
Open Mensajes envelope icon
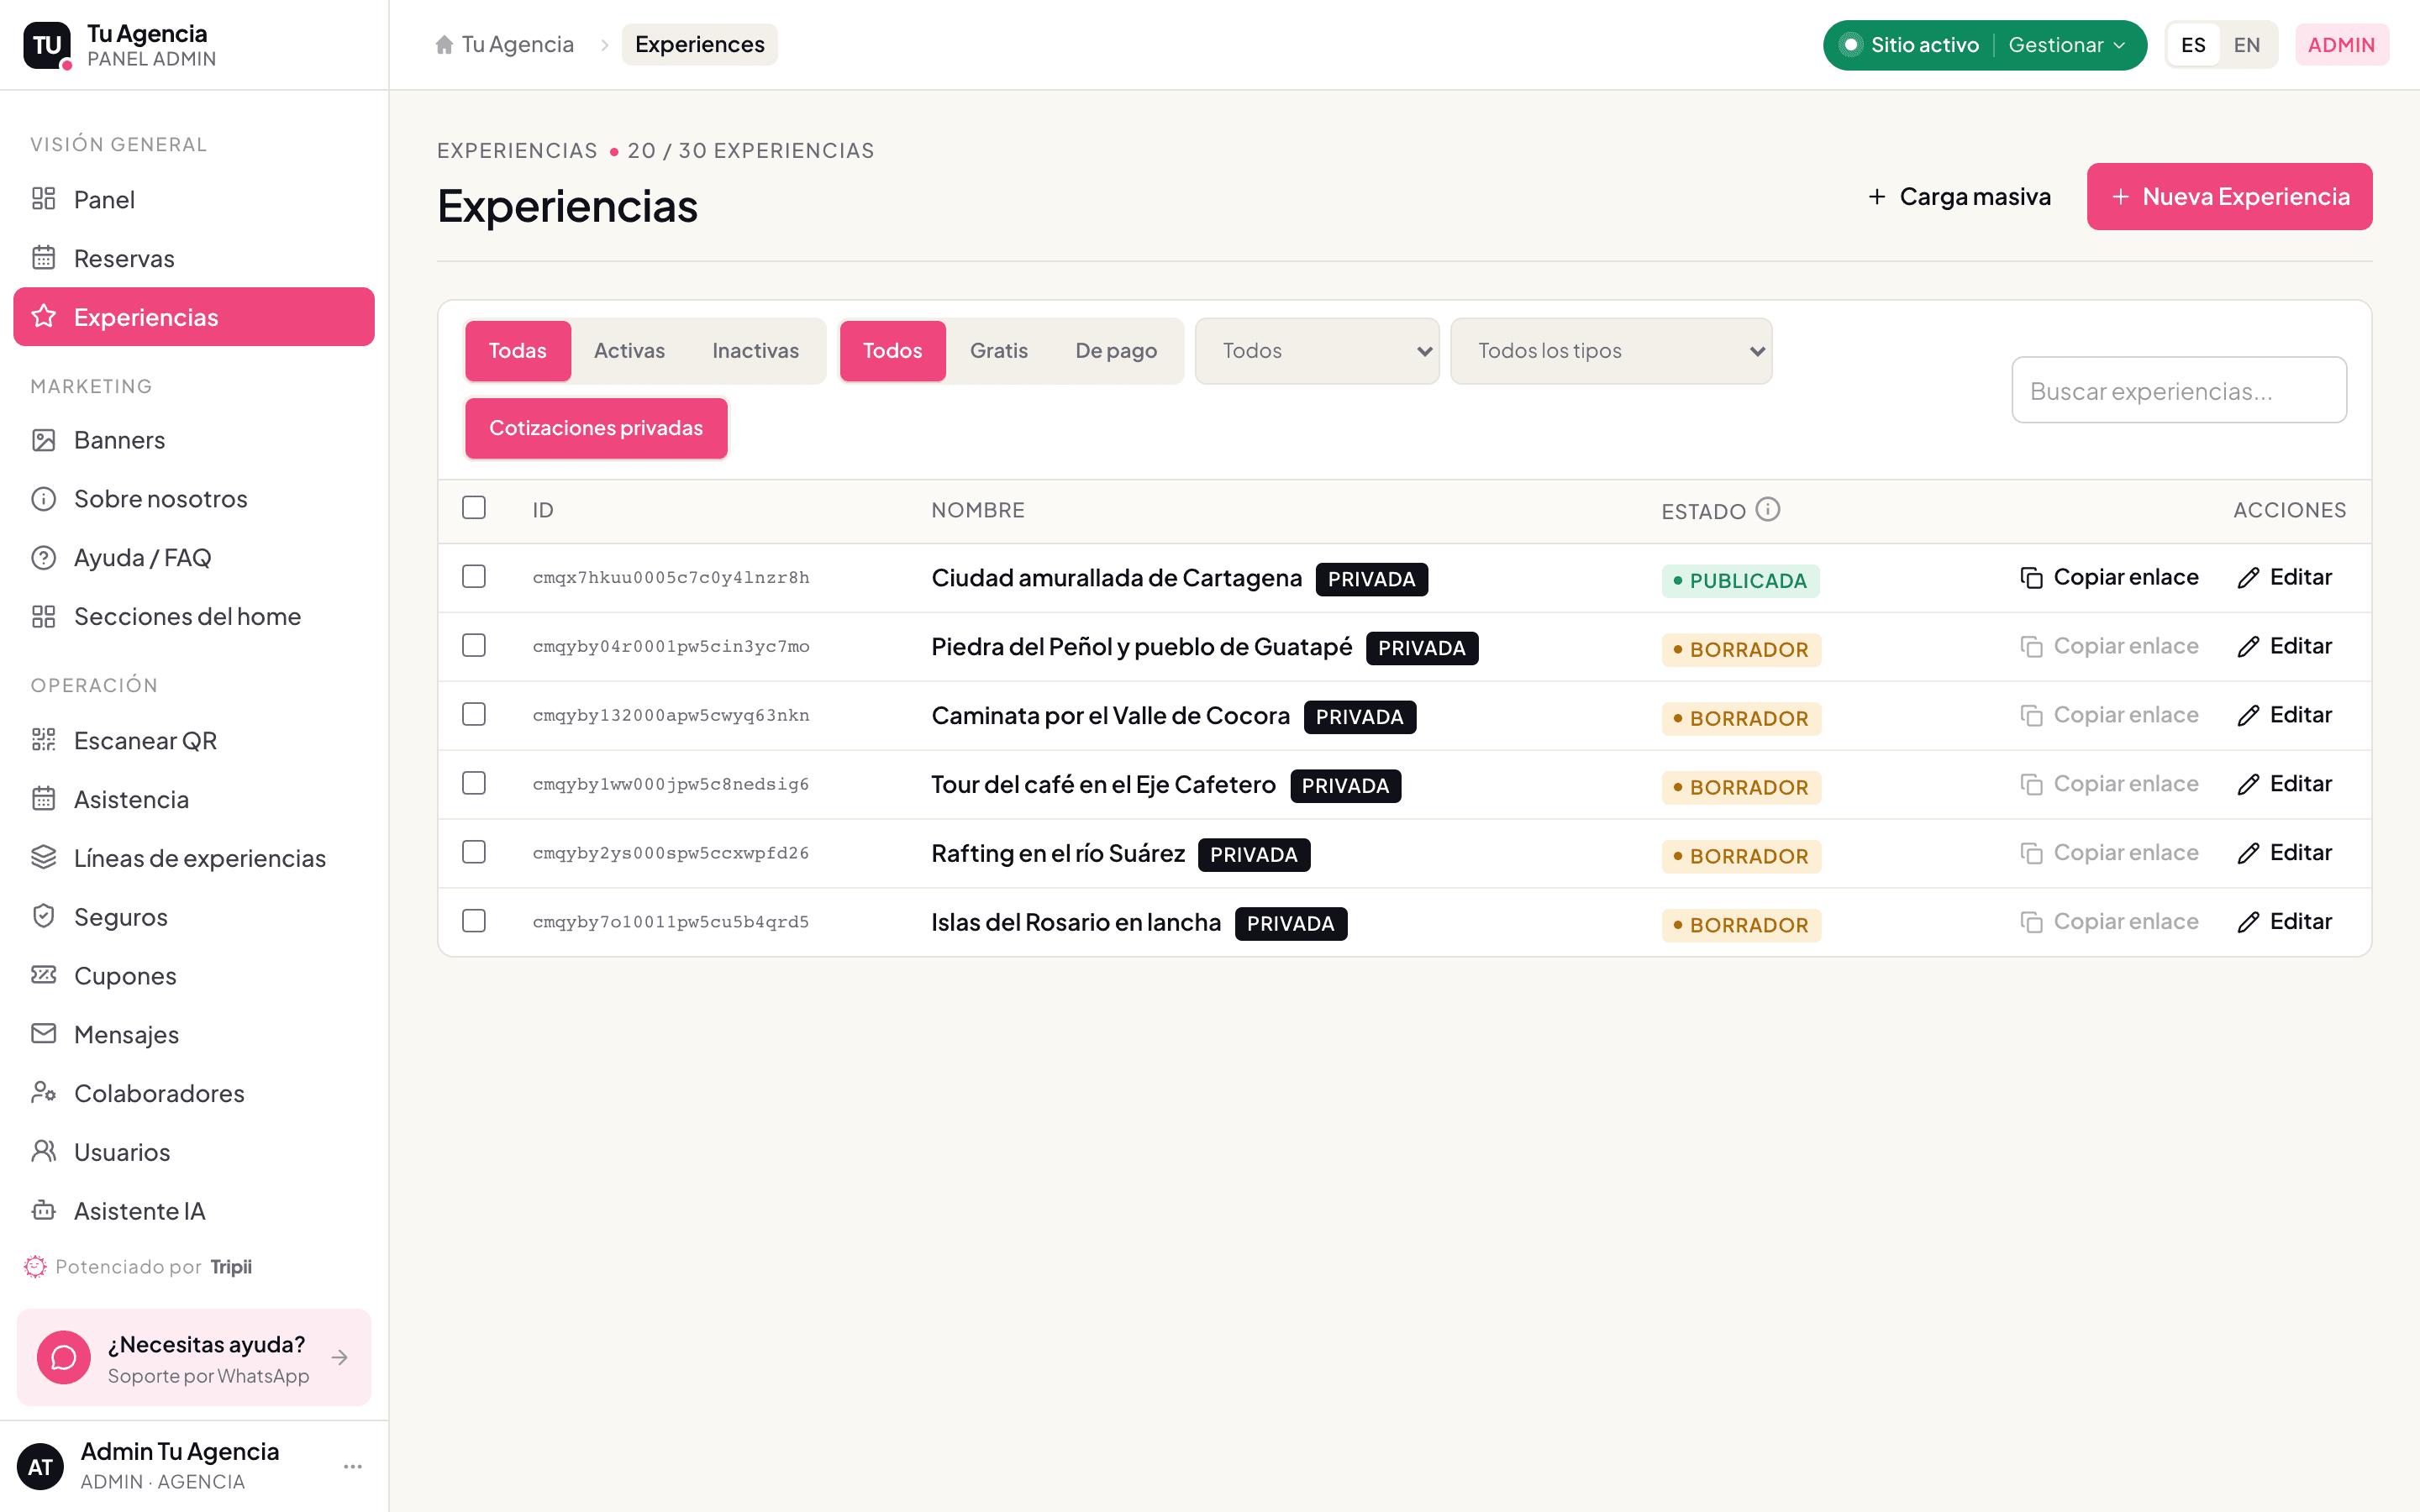point(43,1034)
